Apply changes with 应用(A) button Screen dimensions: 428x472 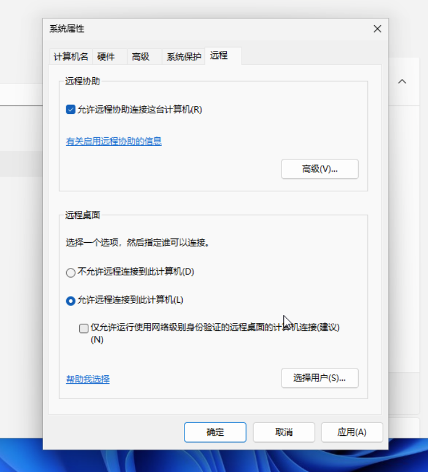352,432
